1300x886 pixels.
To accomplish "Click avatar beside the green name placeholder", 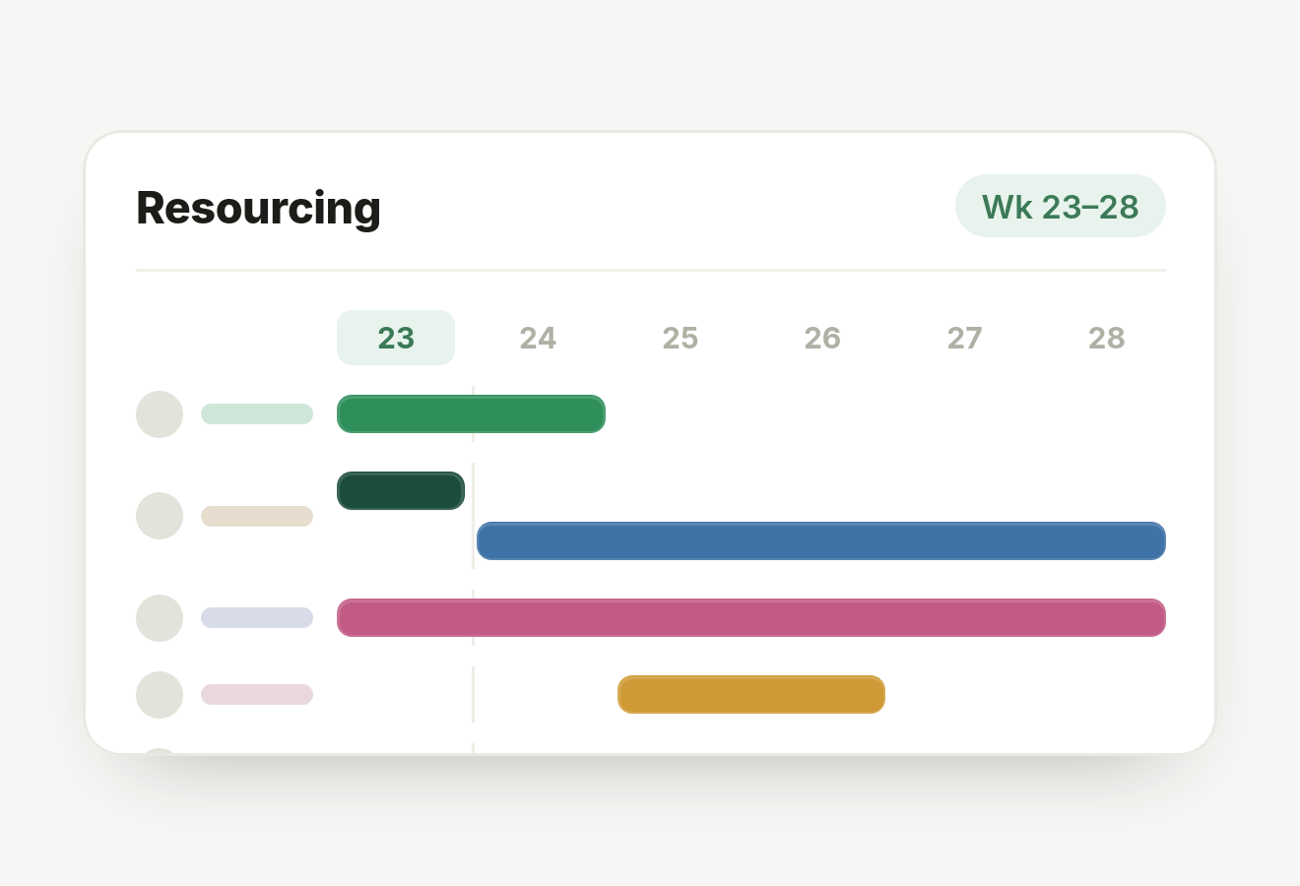I will 160,414.
